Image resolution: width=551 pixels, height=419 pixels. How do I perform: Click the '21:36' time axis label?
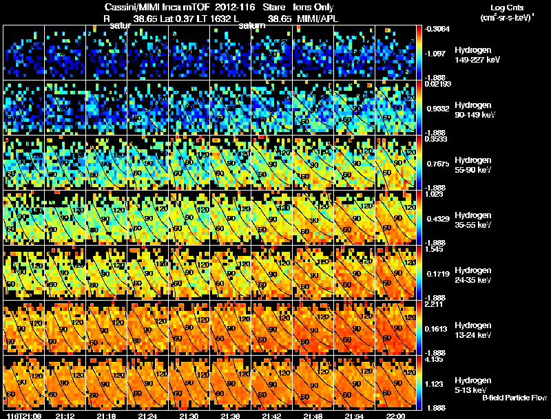(230, 416)
